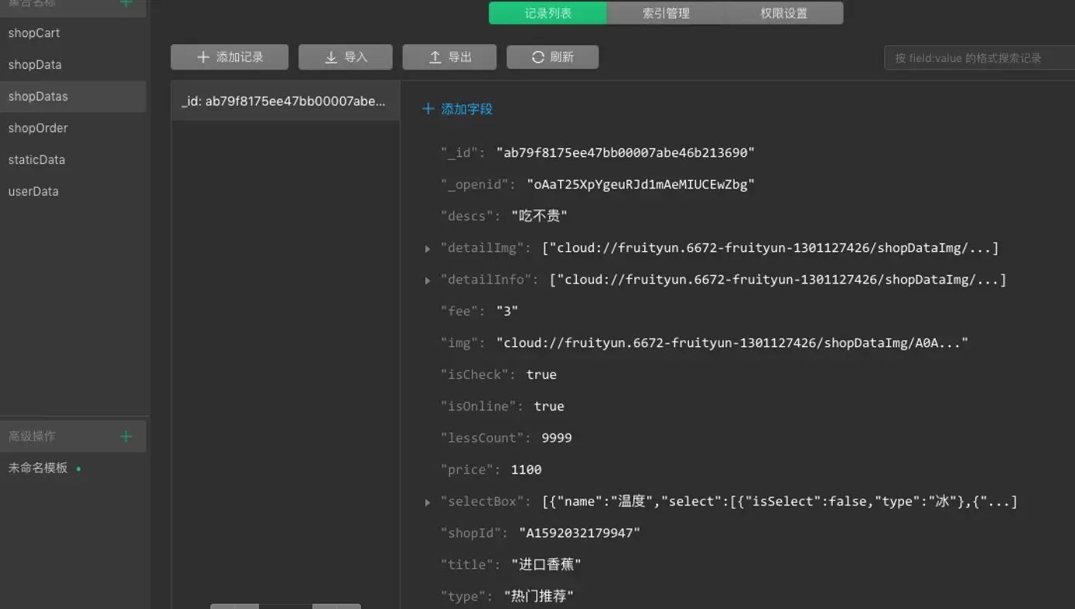Select the shopDatas collection
This screenshot has height=609, width=1075.
pyautogui.click(x=73, y=97)
